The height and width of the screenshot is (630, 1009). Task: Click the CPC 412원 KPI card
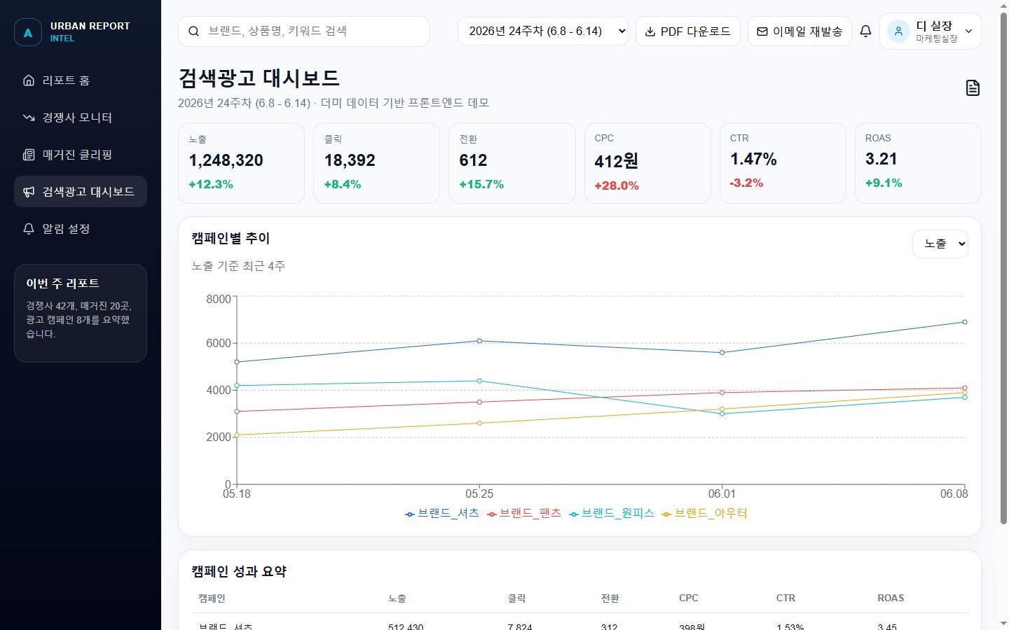coord(647,163)
